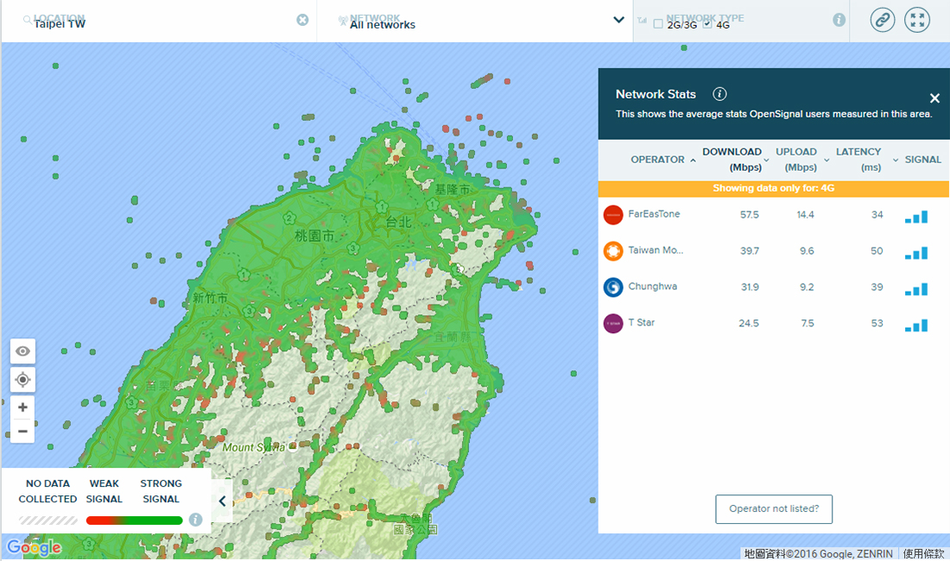Click T Star signal bars icon
950x561 pixels.
point(916,325)
